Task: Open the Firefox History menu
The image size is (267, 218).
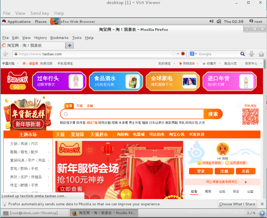Action: (41, 38)
